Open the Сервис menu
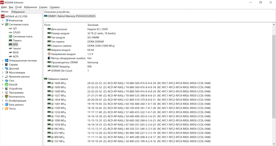This screenshot has width=276, height=146. (x=43, y=7)
